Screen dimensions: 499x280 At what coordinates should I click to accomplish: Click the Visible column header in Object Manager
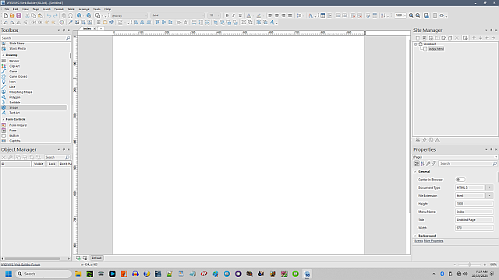38,164
